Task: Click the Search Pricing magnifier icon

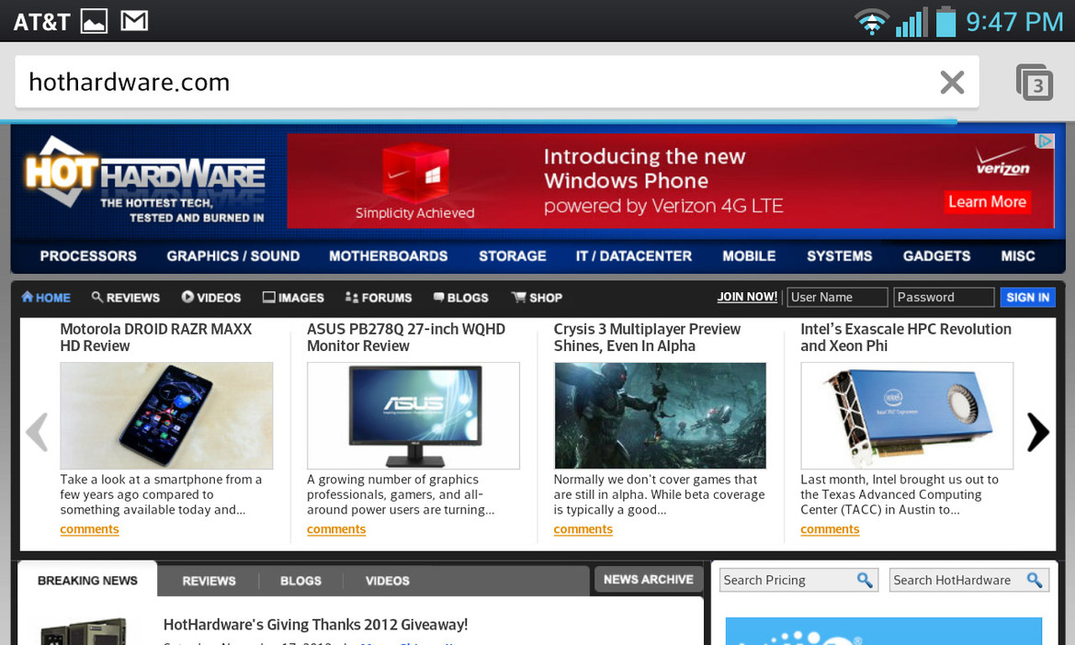Action: pyautogui.click(x=865, y=580)
